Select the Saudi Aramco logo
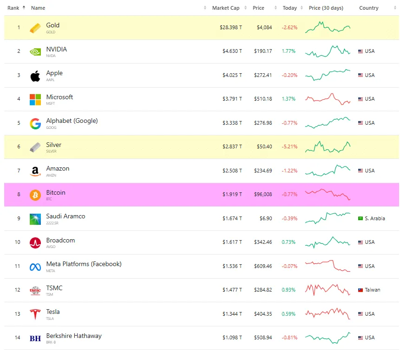400x350 pixels. point(36,218)
